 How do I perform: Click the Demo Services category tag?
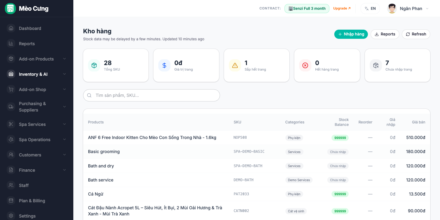coord(299,180)
